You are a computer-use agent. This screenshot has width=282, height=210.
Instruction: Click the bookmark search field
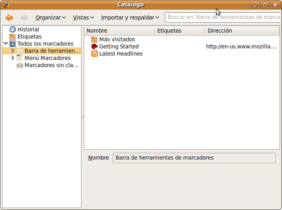tap(223, 18)
